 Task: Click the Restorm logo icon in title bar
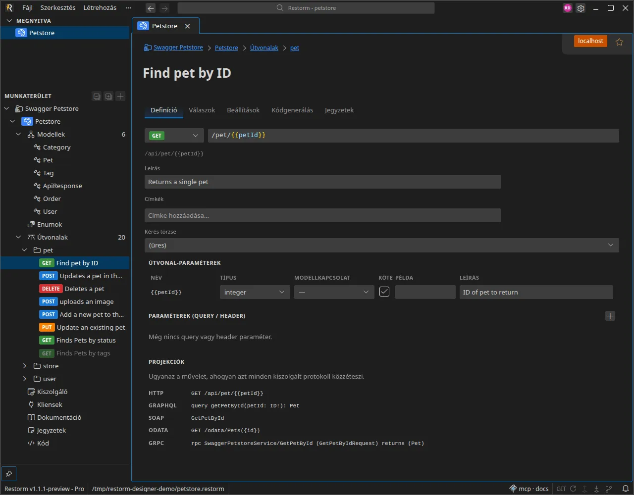coord(9,8)
